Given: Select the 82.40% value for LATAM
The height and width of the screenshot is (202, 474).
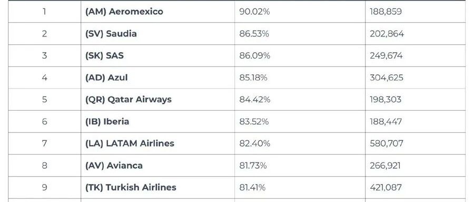Looking at the screenshot, I should pos(254,143).
